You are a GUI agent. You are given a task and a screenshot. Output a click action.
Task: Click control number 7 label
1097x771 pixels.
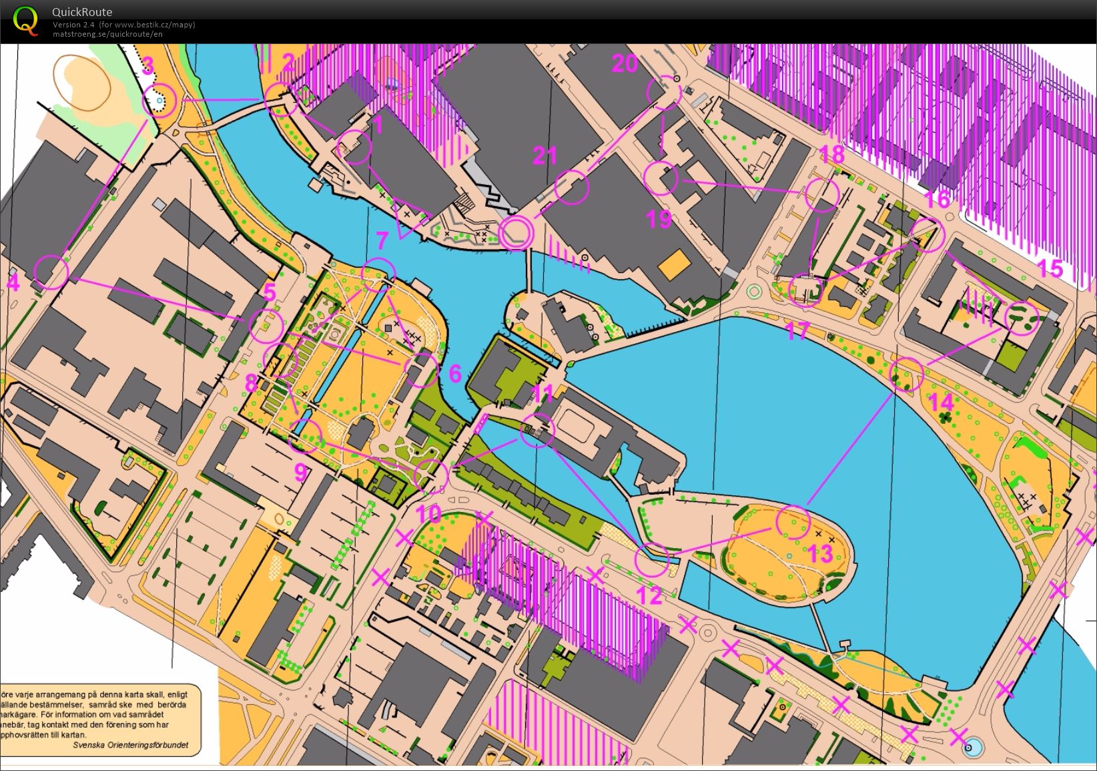pyautogui.click(x=382, y=240)
